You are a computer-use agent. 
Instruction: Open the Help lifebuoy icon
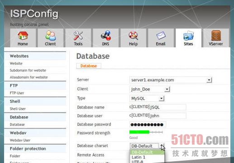(133, 35)
